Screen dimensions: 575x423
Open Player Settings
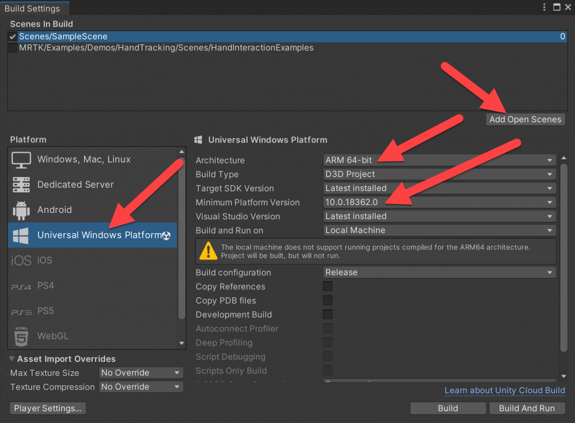pyautogui.click(x=48, y=408)
